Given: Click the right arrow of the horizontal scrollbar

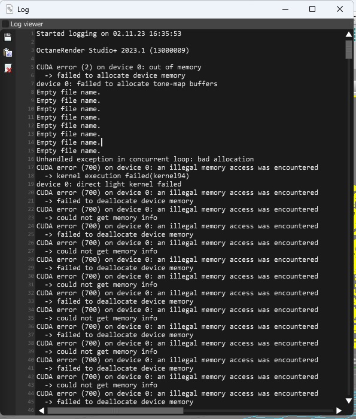Looking at the screenshot, I should click(339, 411).
